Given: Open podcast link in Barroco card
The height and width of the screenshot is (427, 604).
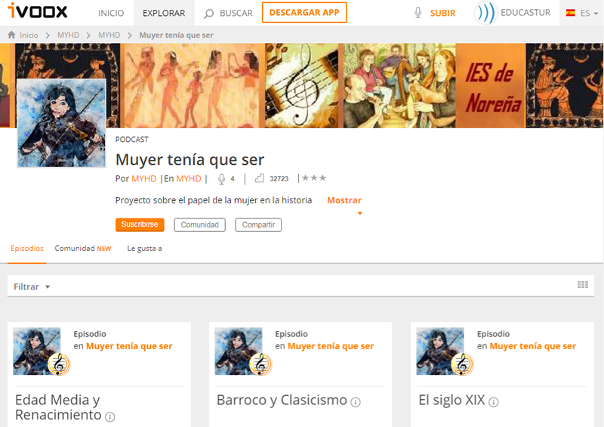Looking at the screenshot, I should pyautogui.click(x=331, y=346).
